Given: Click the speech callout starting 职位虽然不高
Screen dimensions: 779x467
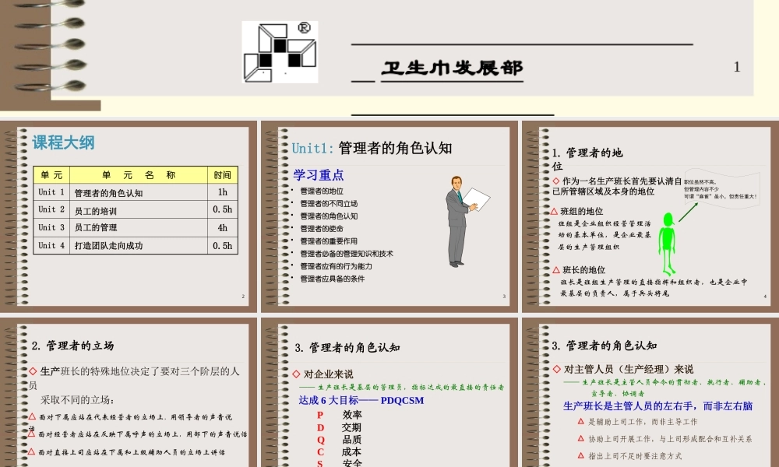Looking at the screenshot, I should click(x=721, y=189).
